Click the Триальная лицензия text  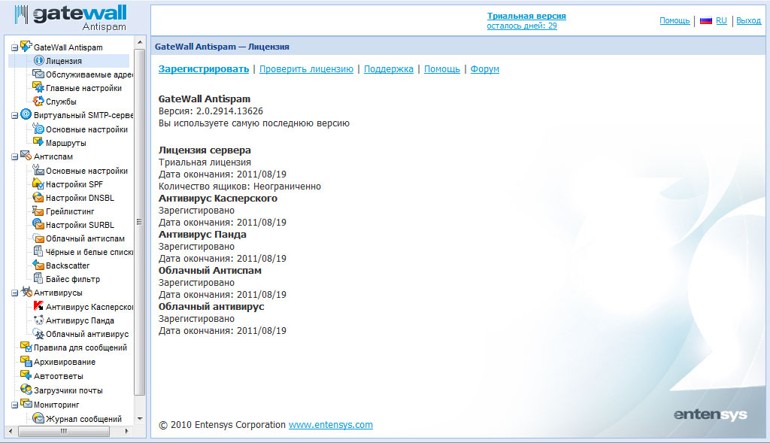pos(205,162)
